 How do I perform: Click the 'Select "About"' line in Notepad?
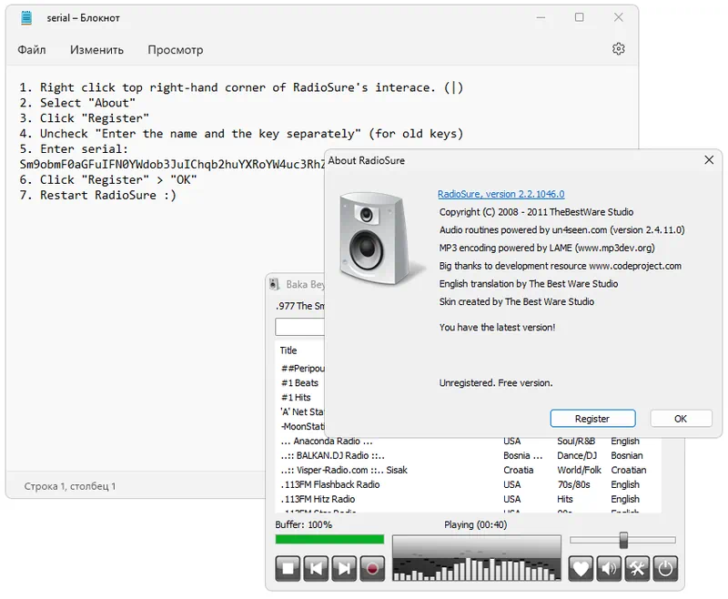[77, 103]
